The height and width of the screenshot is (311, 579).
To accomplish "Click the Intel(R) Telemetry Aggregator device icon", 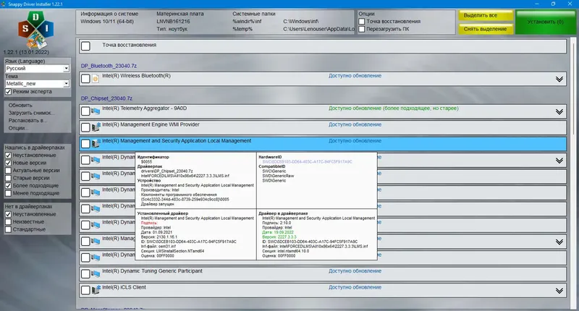I will point(96,111).
